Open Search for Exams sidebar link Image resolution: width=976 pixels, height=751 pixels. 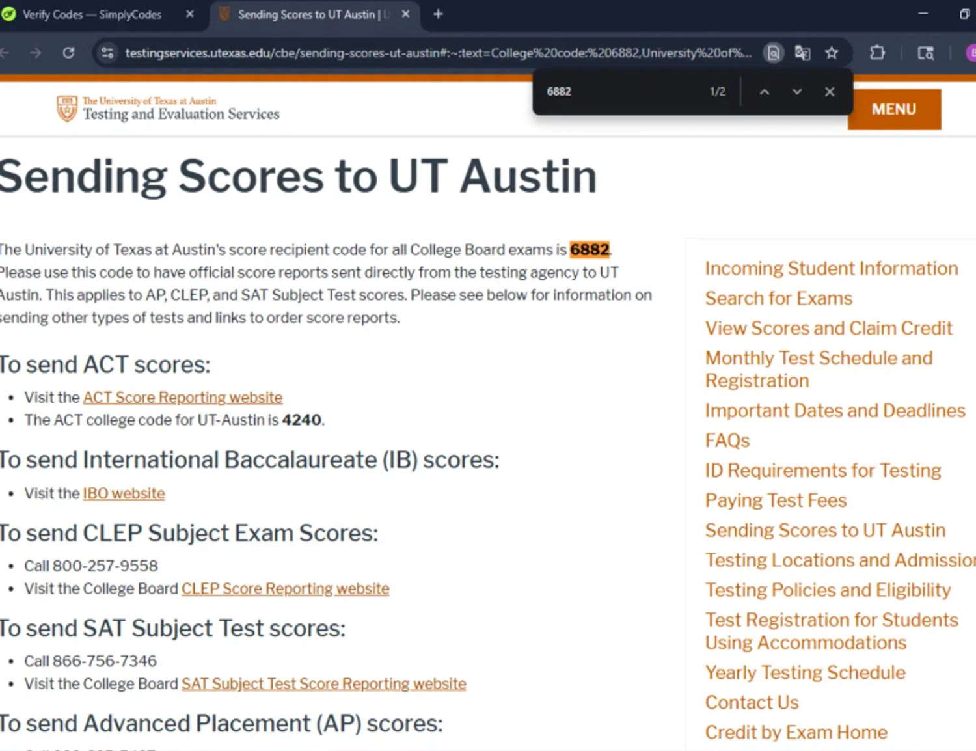click(x=779, y=298)
